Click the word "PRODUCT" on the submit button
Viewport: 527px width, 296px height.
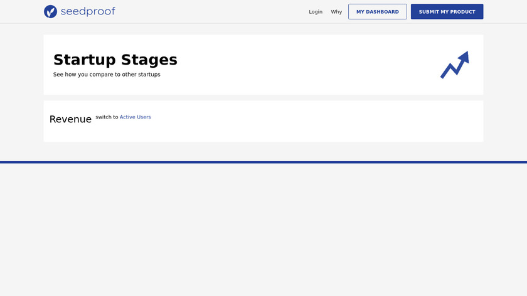tap(462, 12)
